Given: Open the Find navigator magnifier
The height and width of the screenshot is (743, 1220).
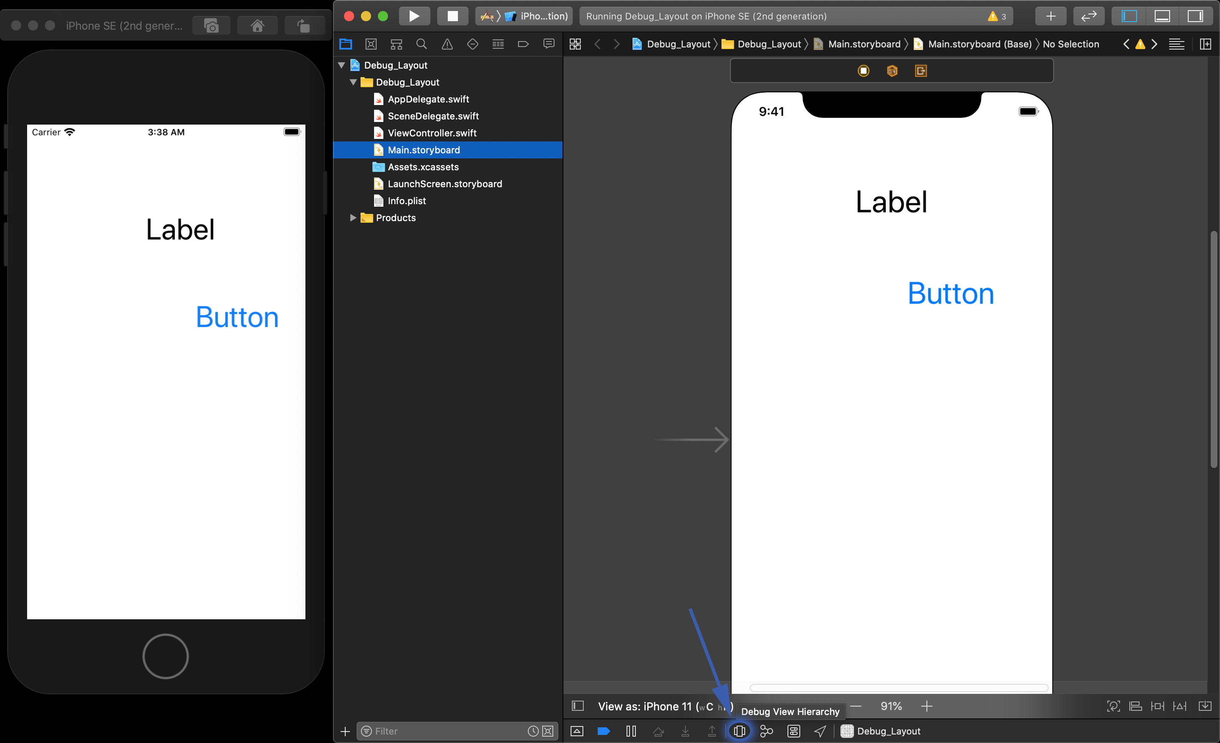Looking at the screenshot, I should [421, 44].
